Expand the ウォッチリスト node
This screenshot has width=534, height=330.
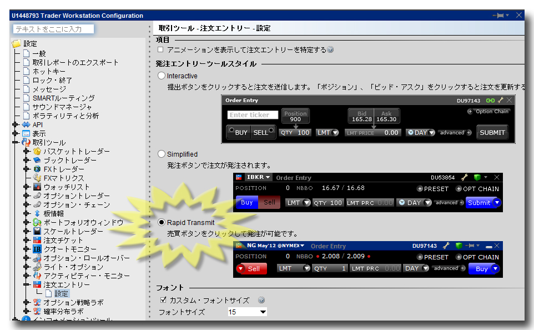(x=26, y=187)
